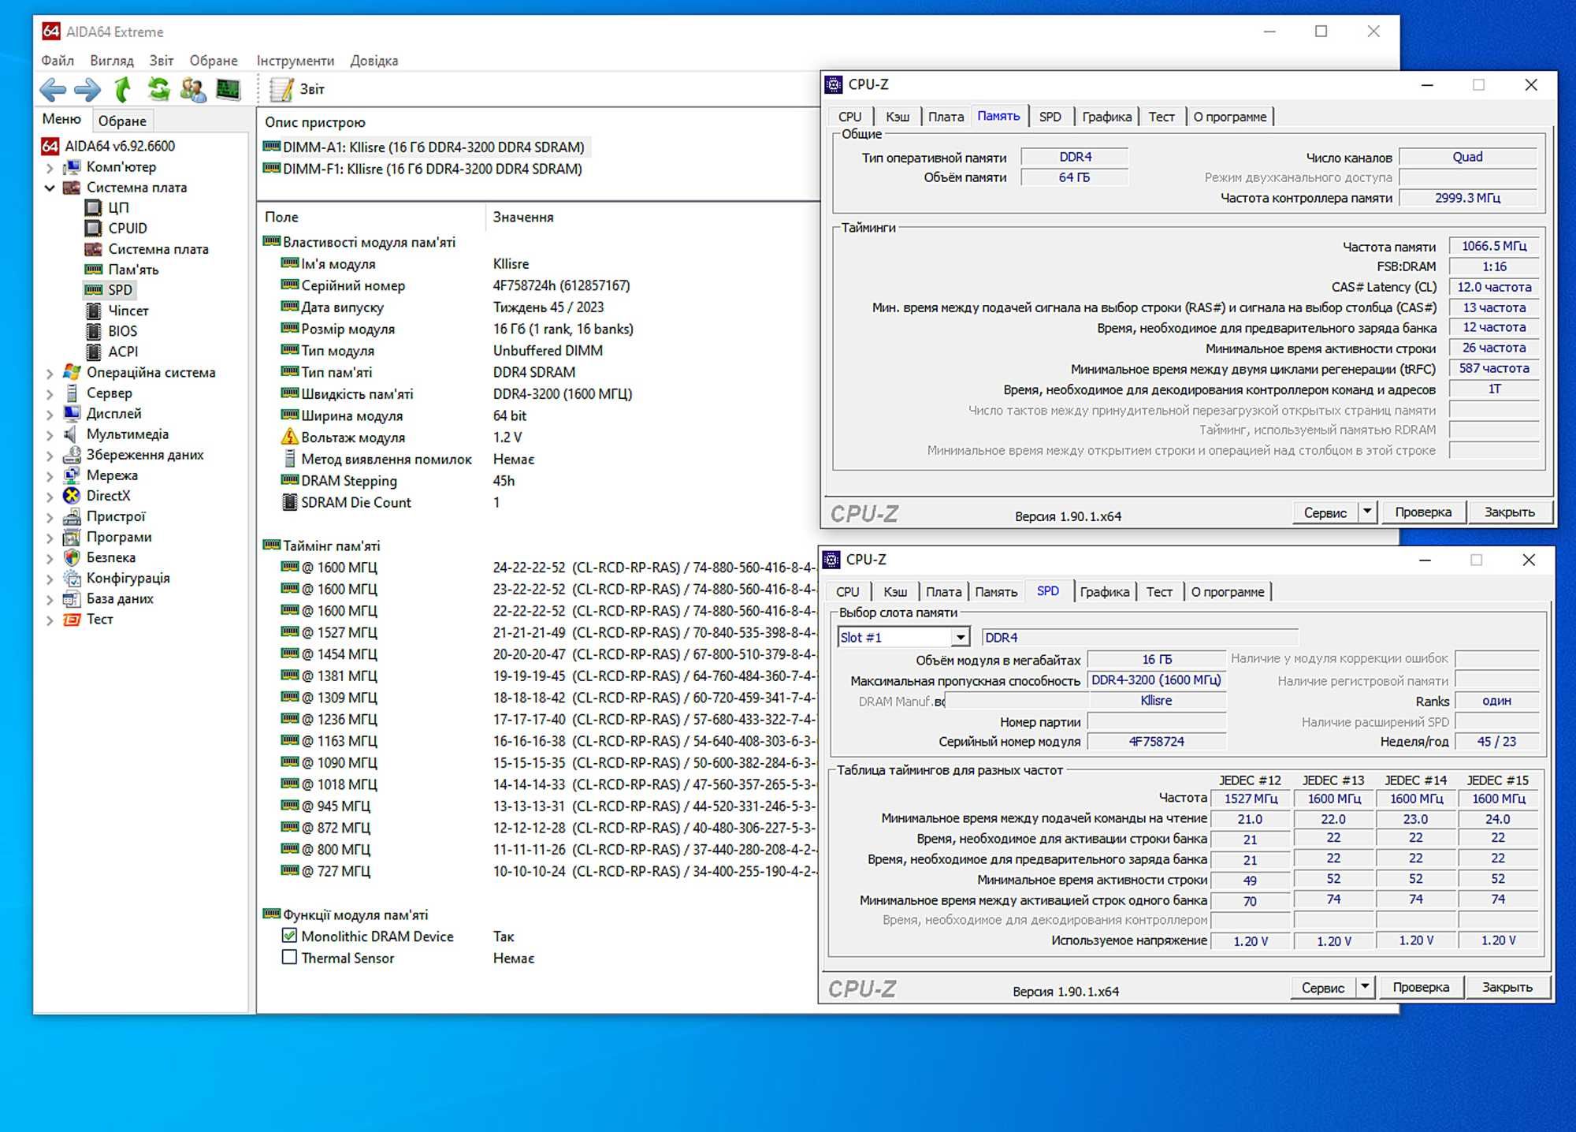Viewport: 1576px width, 1132px height.
Task: Open the Slot #1 dropdown in CPU-Z
Action: [960, 637]
